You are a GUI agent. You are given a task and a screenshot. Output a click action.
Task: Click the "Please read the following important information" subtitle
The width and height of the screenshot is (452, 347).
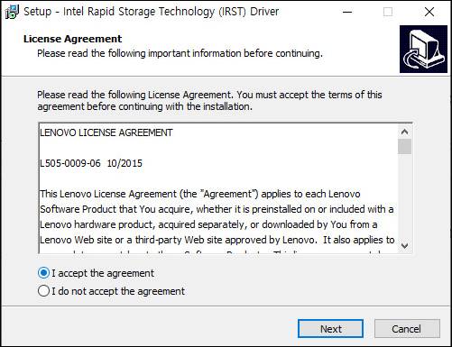point(180,53)
